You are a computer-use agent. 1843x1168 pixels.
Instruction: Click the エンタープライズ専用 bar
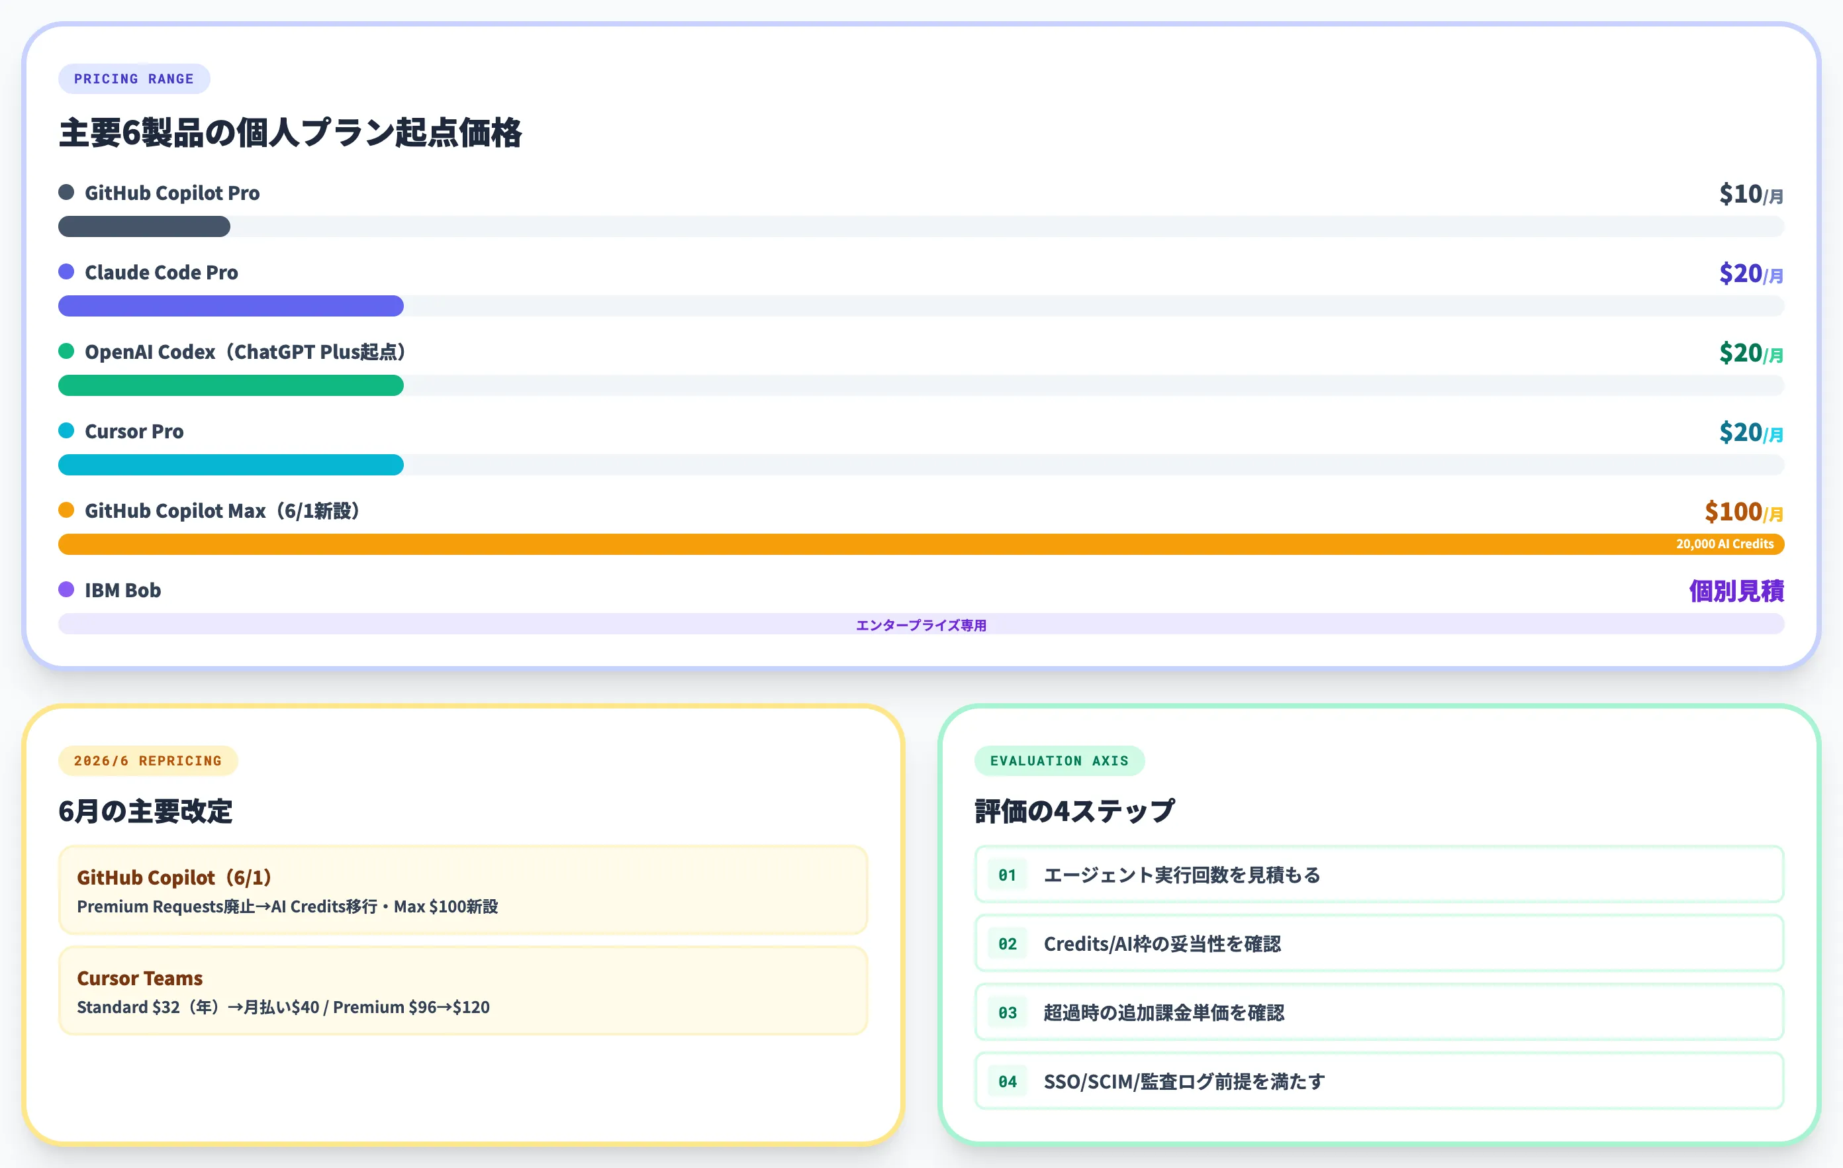pos(922,624)
